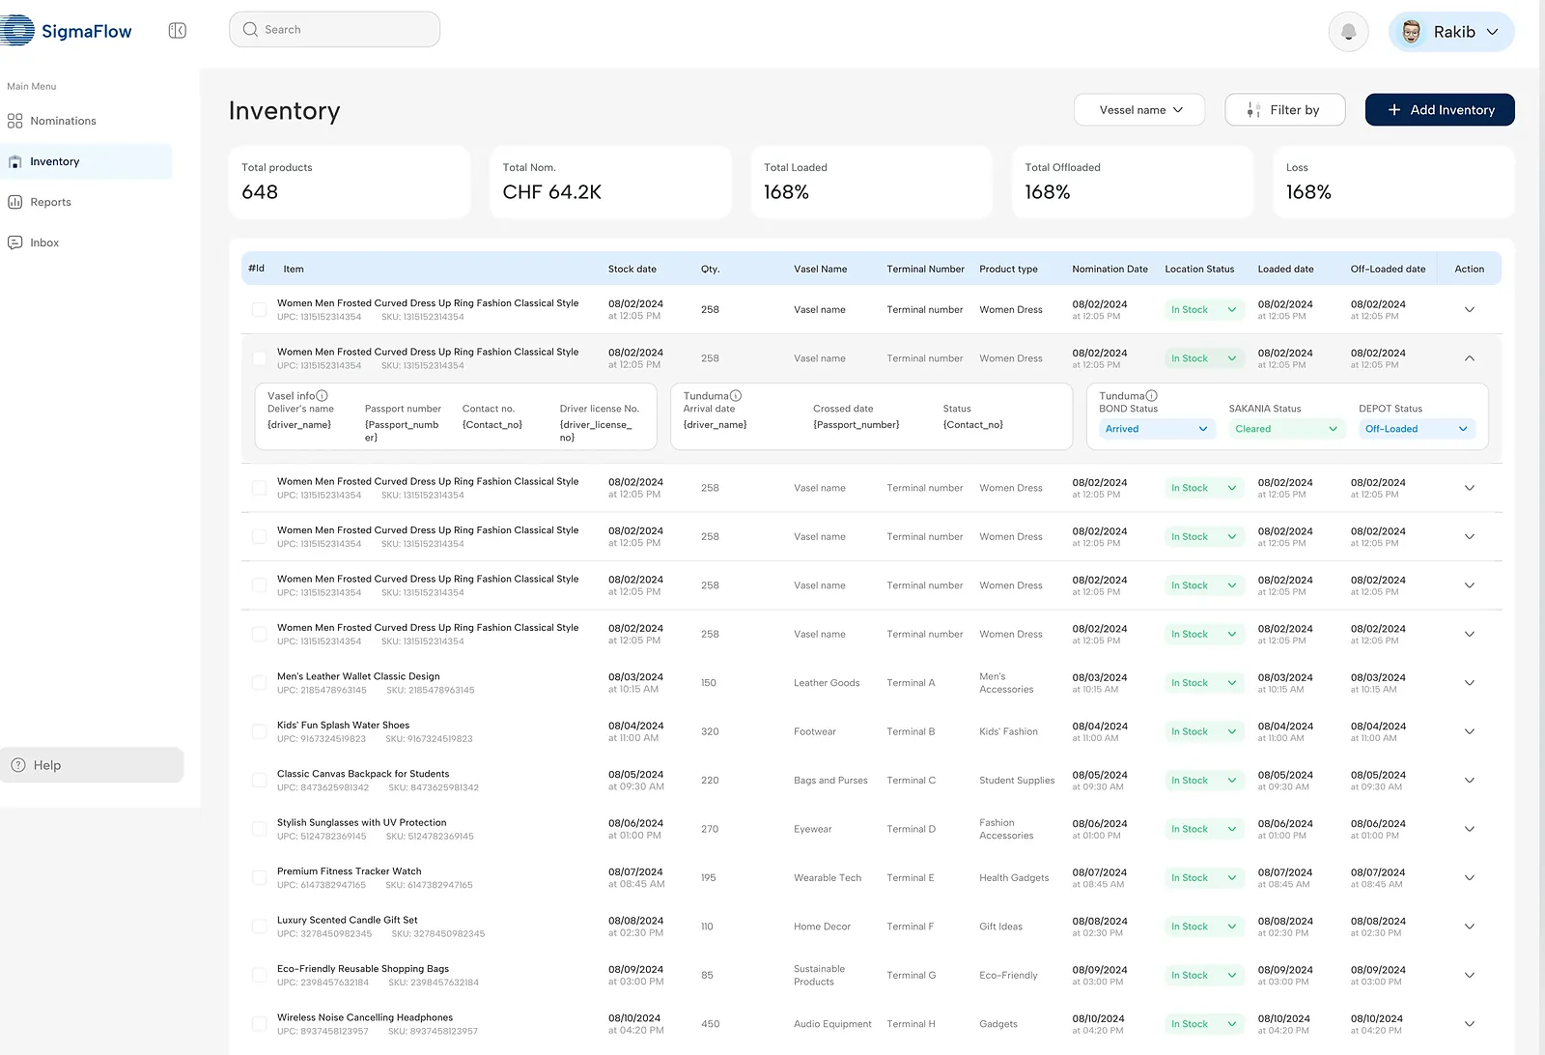Click the Inbox message icon
Image resolution: width=1545 pixels, height=1055 pixels.
pyautogui.click(x=14, y=242)
